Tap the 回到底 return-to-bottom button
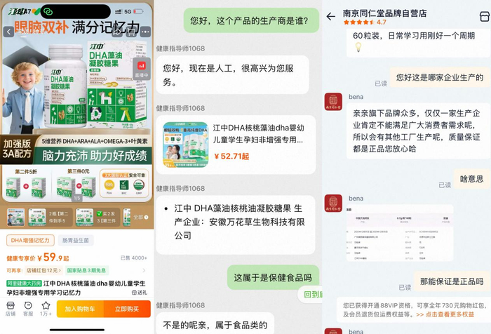 (311, 294)
